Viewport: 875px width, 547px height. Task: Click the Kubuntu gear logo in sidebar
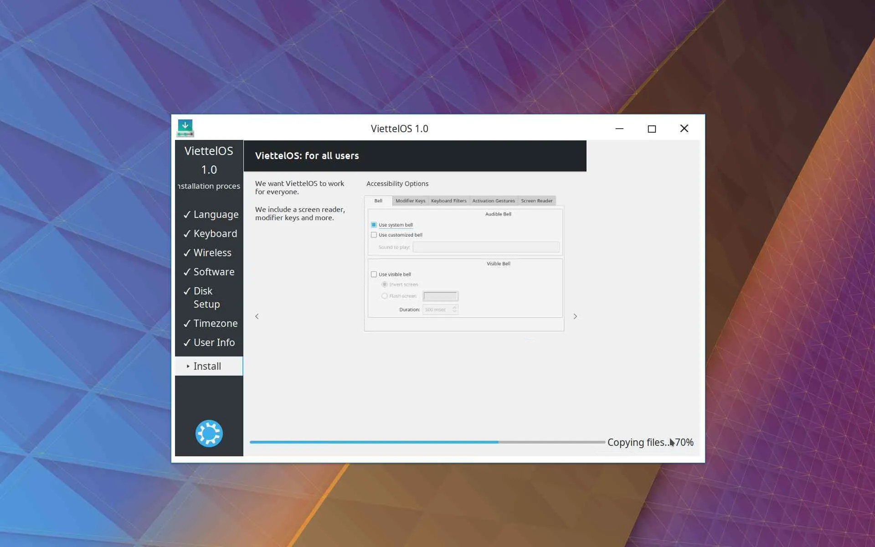pyautogui.click(x=209, y=433)
